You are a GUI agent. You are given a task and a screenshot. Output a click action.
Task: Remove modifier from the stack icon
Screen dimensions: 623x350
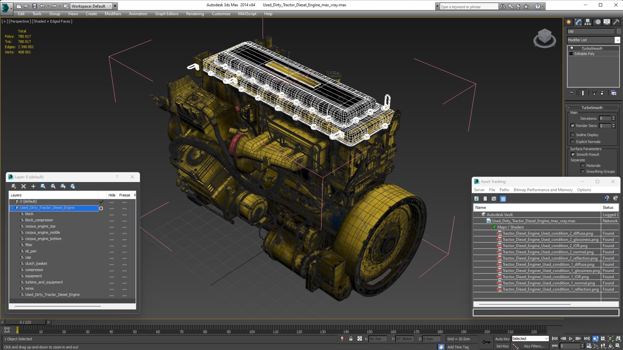602,93
